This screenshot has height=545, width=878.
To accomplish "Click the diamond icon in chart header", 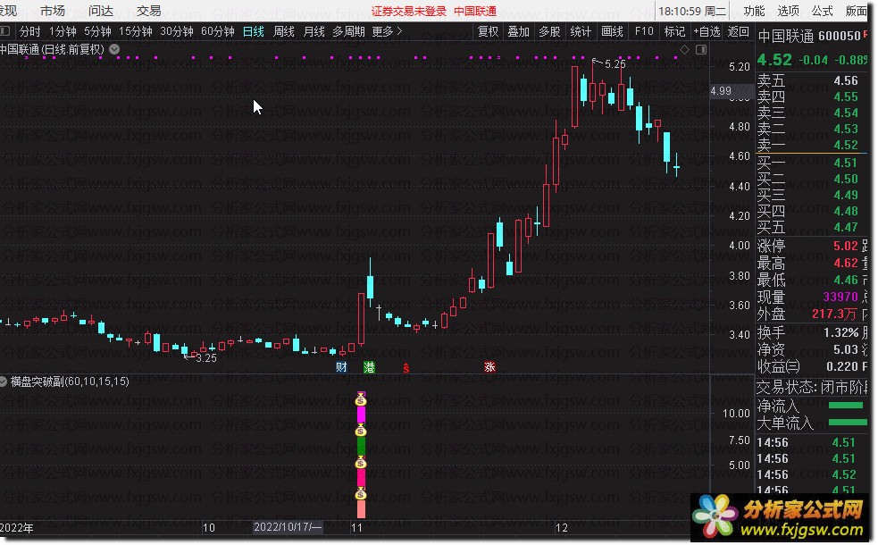I will [684, 50].
